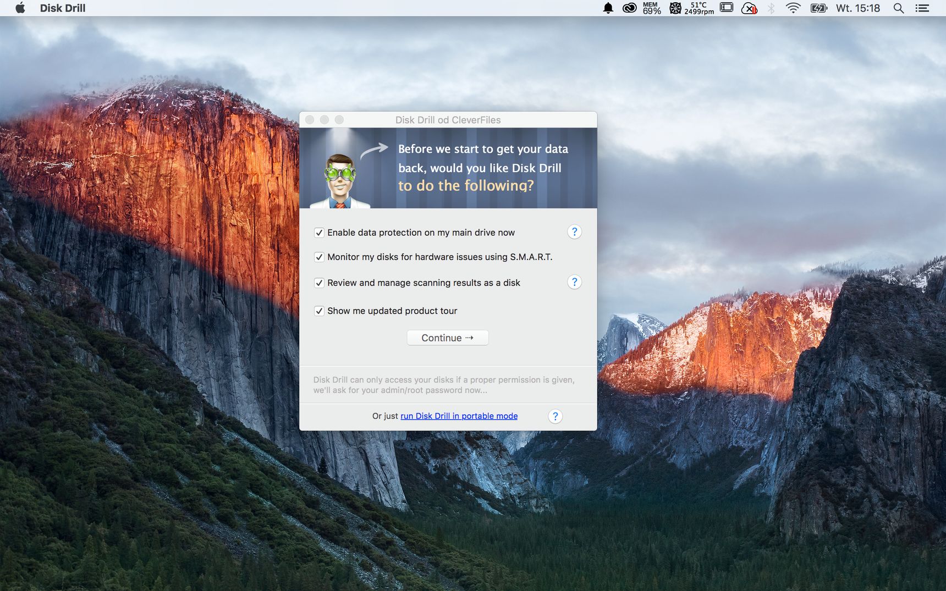Viewport: 946px width, 591px height.
Task: Click the Continue button
Action: click(448, 338)
